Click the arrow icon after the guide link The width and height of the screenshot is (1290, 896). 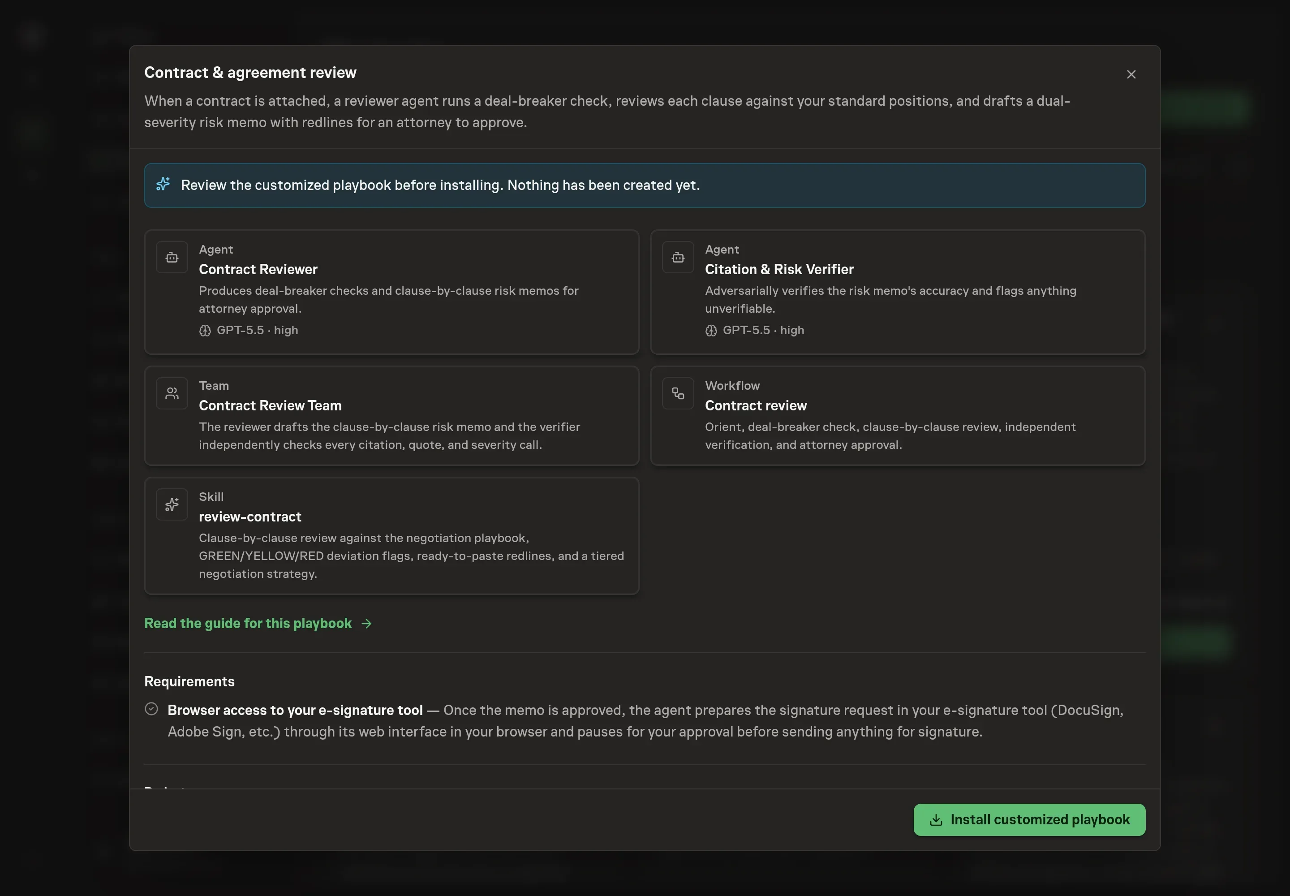click(366, 624)
